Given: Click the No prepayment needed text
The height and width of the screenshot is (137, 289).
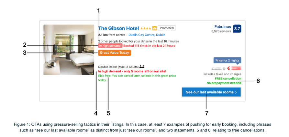Looking at the screenshot, I should click(224, 83).
